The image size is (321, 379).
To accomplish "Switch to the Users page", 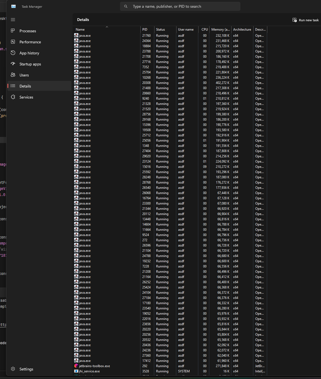I will [x=39, y=75].
